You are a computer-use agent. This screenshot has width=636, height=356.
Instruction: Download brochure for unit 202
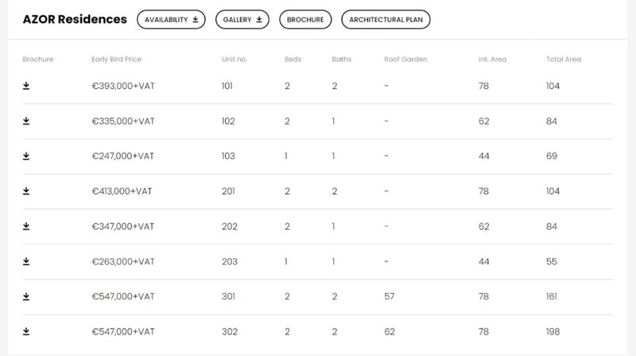(x=26, y=226)
